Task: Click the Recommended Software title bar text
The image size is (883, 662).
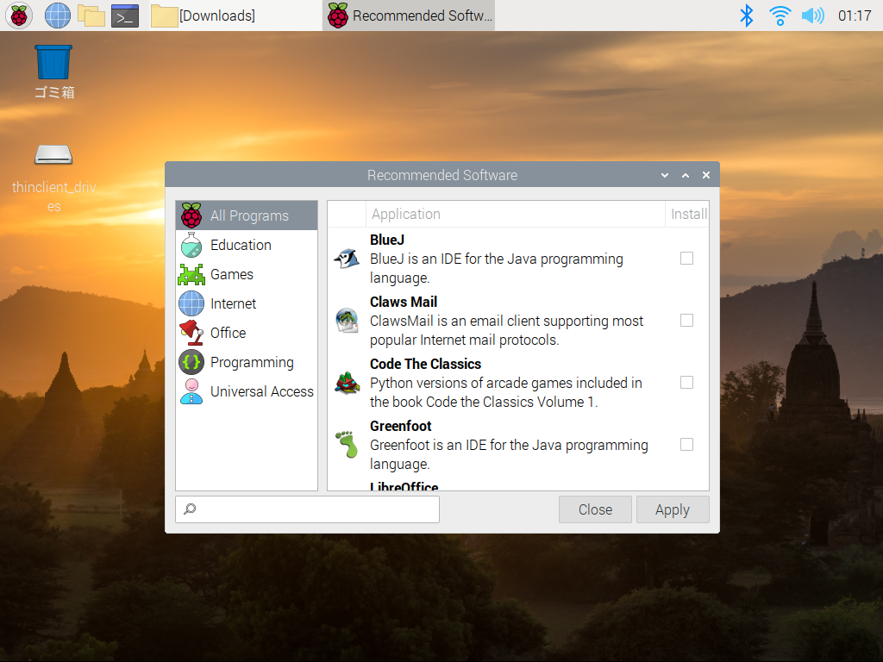Action: [x=442, y=175]
